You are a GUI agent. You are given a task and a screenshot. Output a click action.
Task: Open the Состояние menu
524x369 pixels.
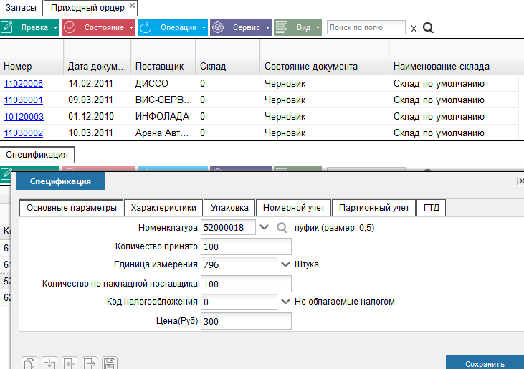tap(99, 27)
